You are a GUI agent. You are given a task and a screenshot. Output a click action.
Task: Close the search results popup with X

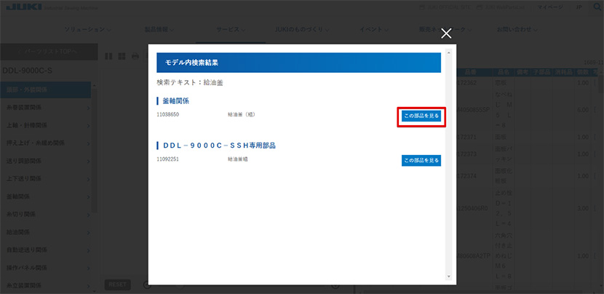(x=446, y=33)
